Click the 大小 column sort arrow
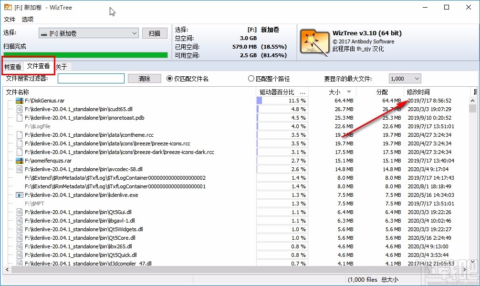The width and height of the screenshot is (480, 286). (x=349, y=92)
